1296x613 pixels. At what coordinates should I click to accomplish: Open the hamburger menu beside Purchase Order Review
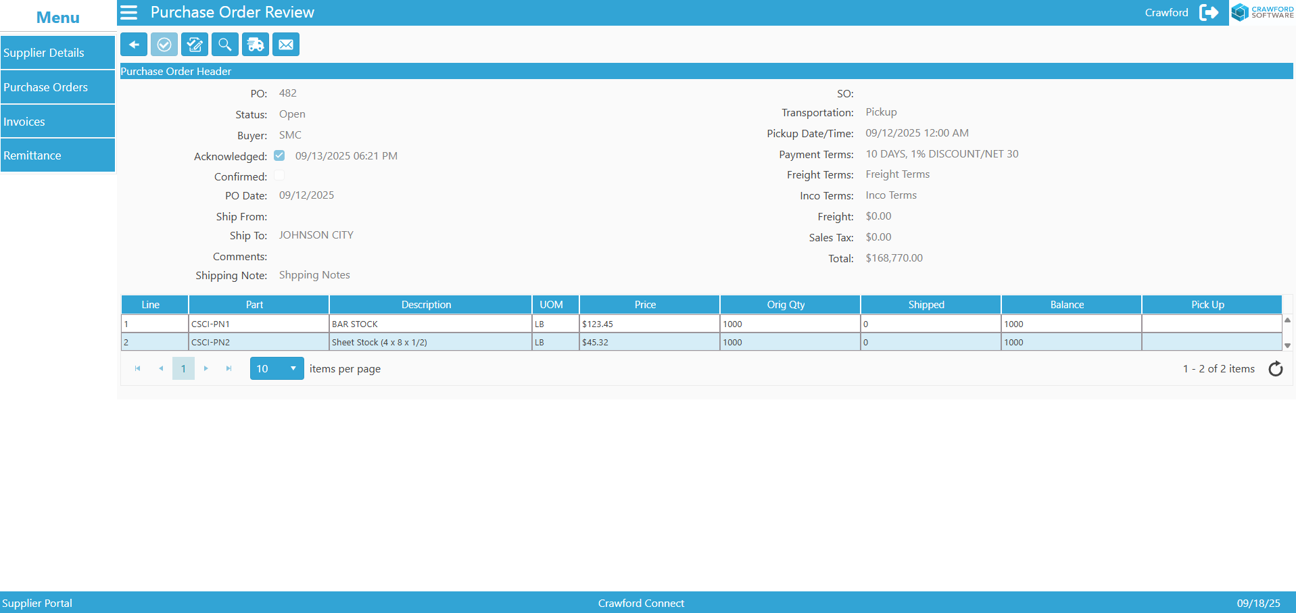pos(128,12)
